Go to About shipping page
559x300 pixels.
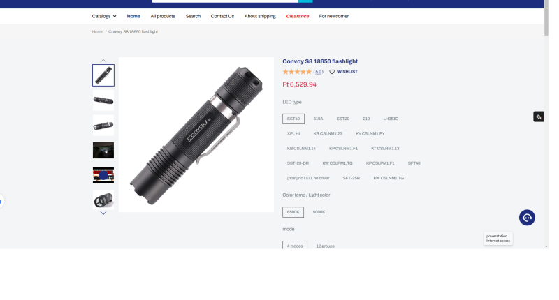260,16
